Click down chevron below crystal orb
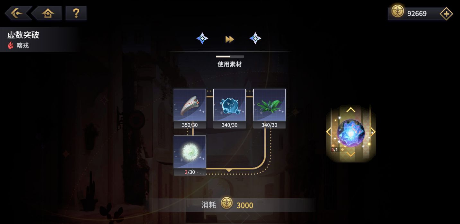 (x=351, y=154)
